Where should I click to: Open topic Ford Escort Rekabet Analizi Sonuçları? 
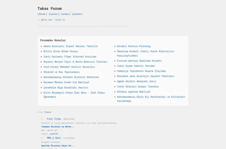pyautogui.click(x=69, y=67)
